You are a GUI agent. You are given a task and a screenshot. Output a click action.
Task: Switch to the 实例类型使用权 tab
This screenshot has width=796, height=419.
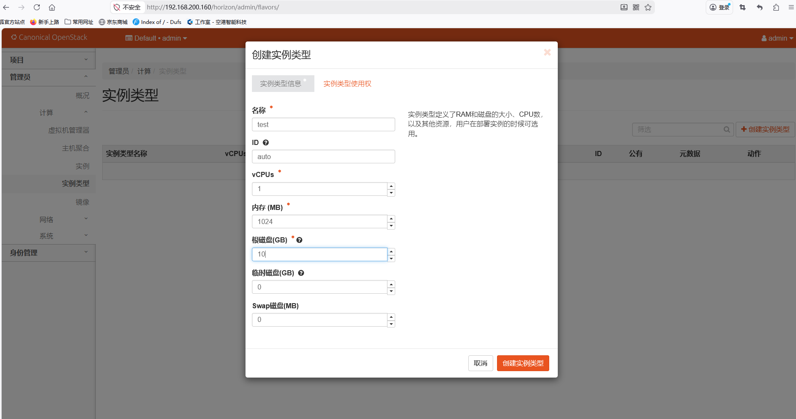pos(347,83)
